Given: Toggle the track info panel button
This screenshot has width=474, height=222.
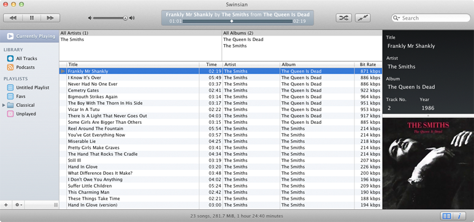Looking at the screenshot, I should pyautogui.click(x=459, y=216).
